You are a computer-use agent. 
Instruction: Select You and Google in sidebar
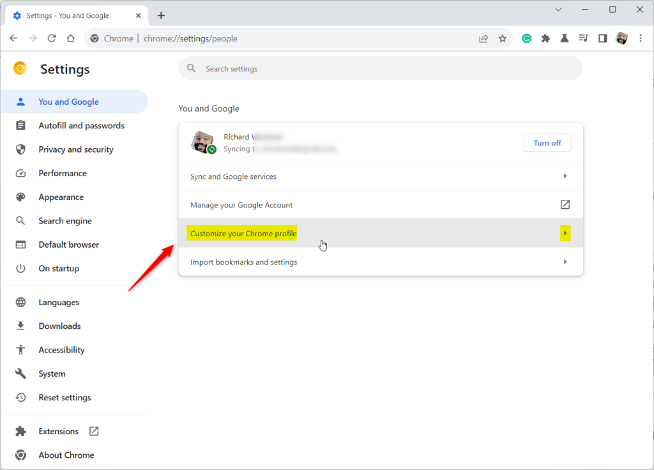74,102
